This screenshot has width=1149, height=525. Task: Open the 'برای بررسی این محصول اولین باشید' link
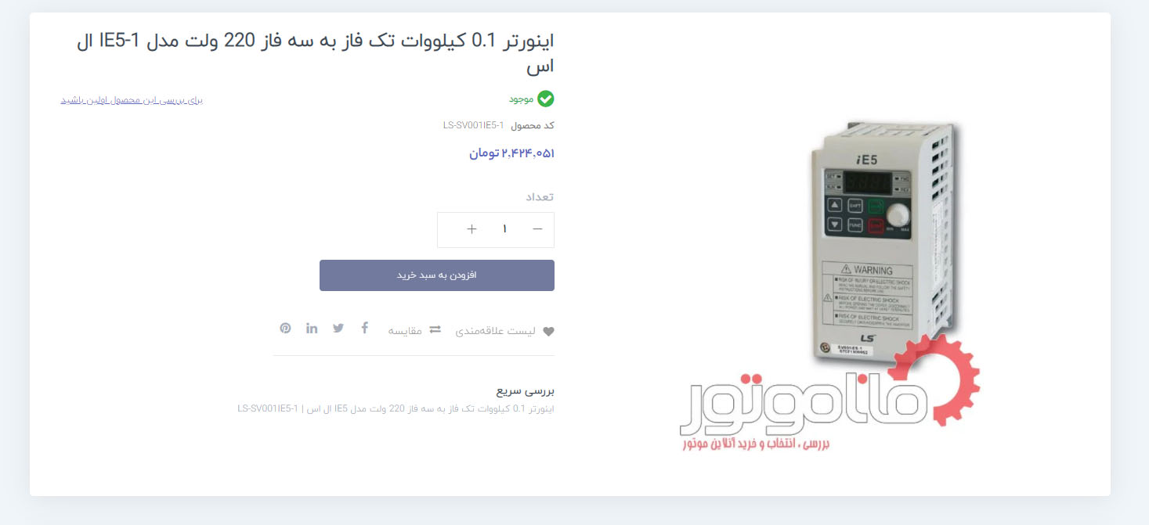tap(132, 100)
